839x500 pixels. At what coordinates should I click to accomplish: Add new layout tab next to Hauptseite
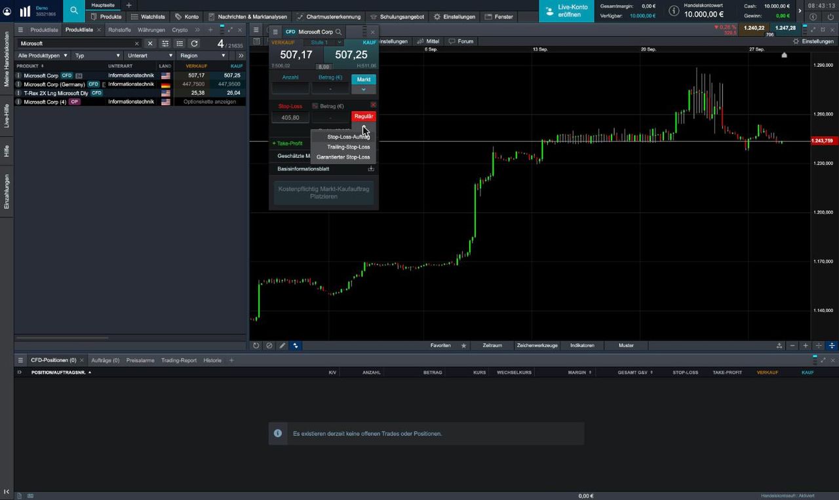[128, 5]
